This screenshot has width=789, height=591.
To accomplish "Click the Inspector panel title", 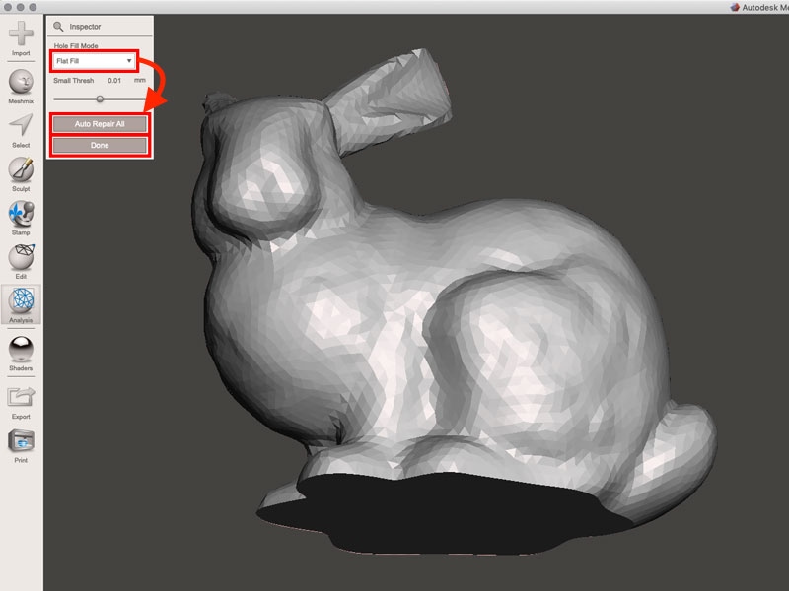I will coord(86,27).
